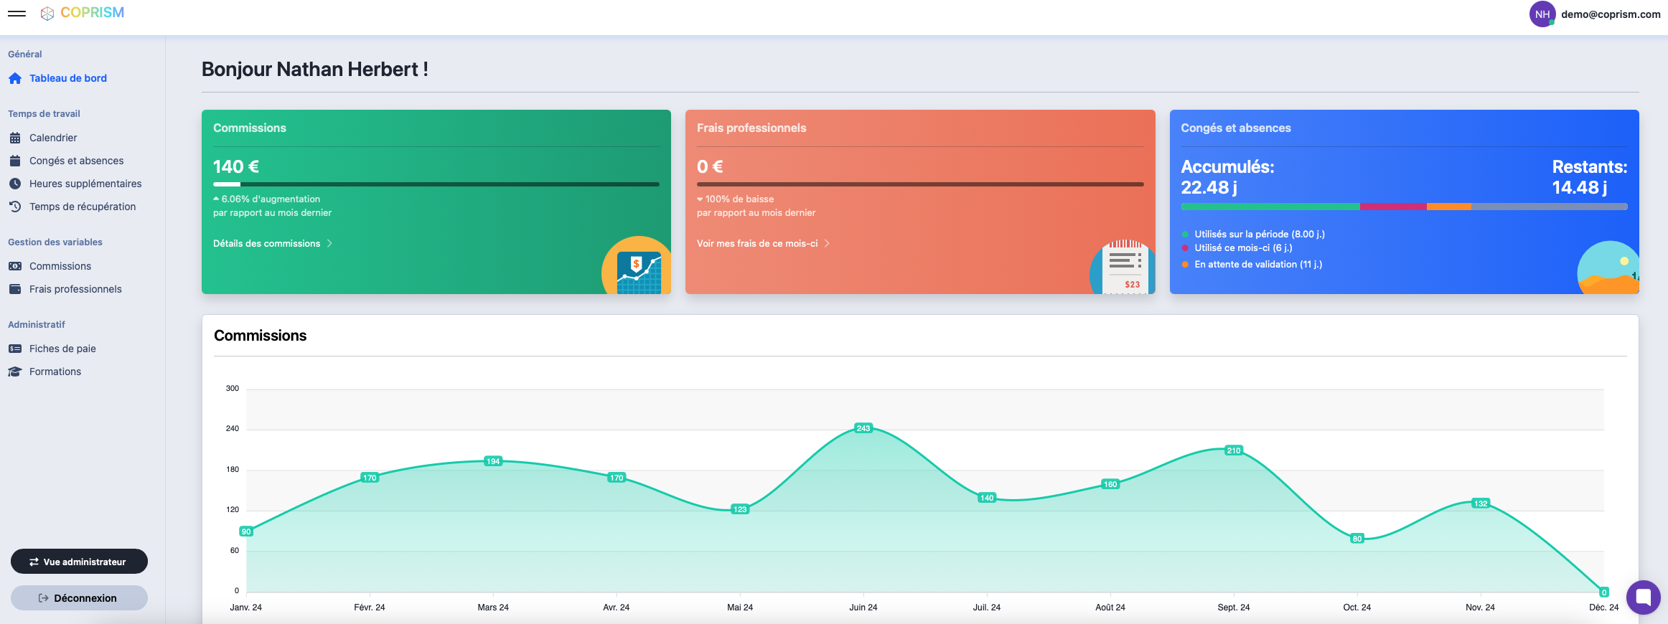Click the Fiches de paie icon
The width and height of the screenshot is (1668, 624).
click(x=15, y=349)
